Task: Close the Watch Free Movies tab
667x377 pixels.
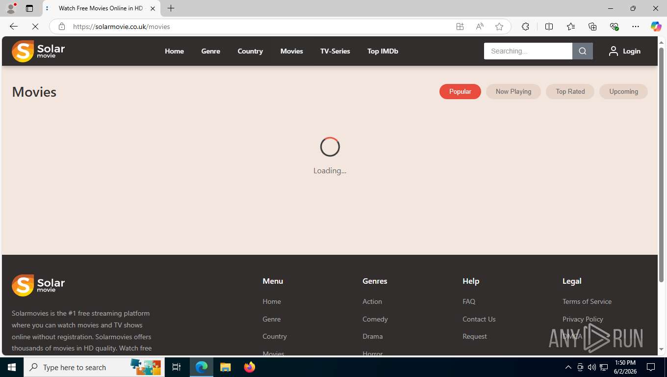Action: point(153,8)
